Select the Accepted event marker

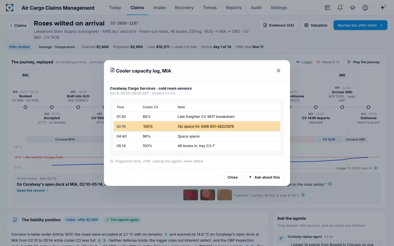[52, 107]
